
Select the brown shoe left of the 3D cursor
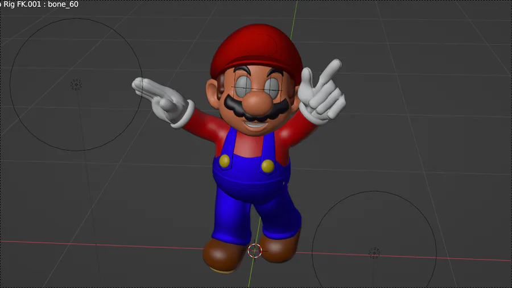(224, 255)
